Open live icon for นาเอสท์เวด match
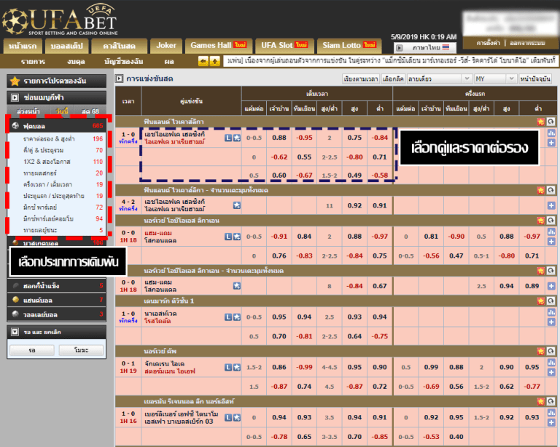Image resolution: width=560 pixels, height=447 pixels. [228, 317]
